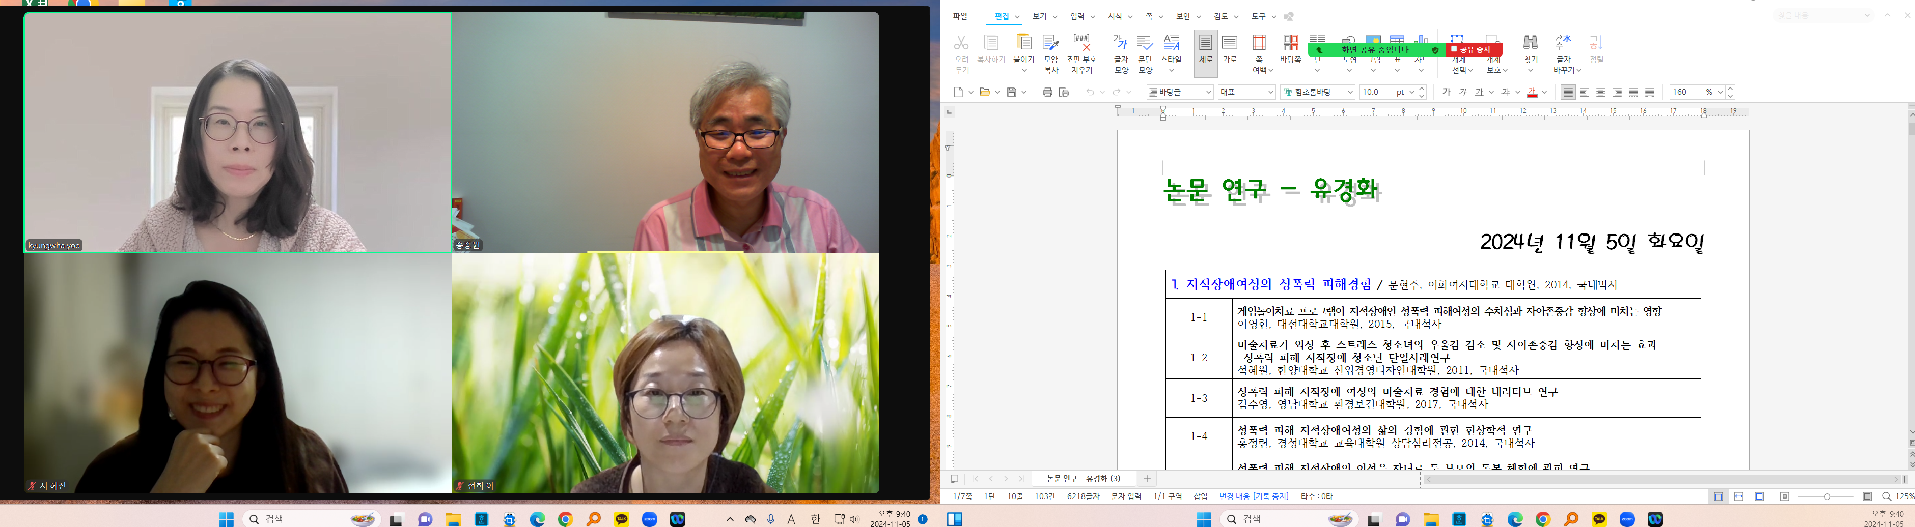Open the 160 % zoom dropdown
1915x527 pixels.
(1720, 92)
